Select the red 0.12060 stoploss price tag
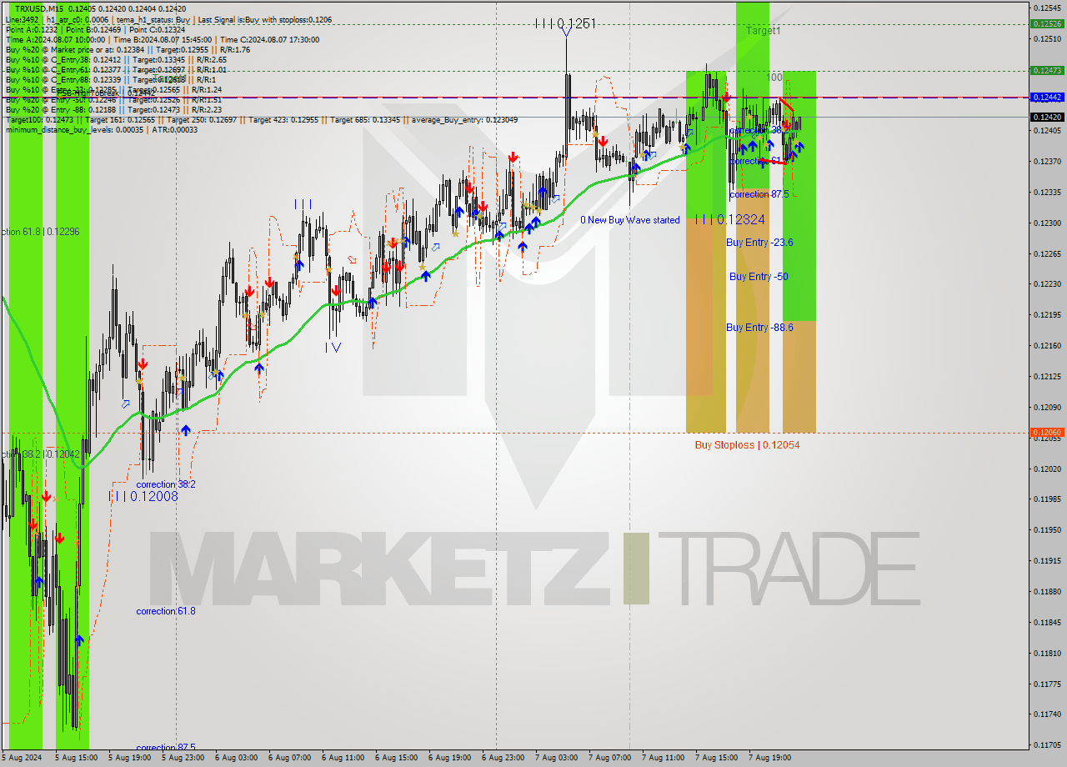 click(1046, 433)
